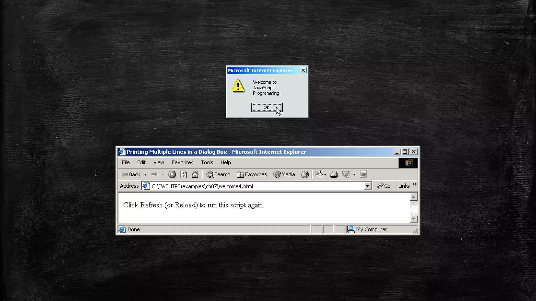
Task: Open the Tools menu
Action: tap(207, 163)
